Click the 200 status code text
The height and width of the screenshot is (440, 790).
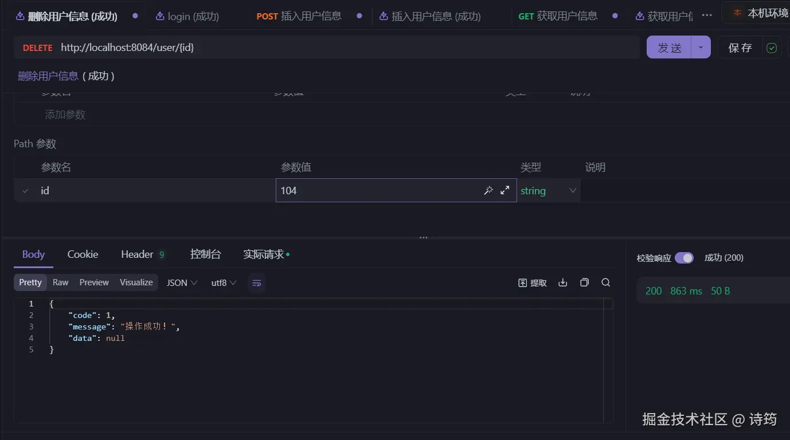point(654,291)
